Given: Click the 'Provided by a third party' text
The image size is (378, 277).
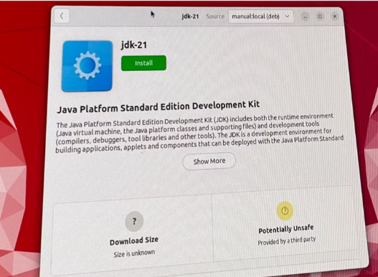Looking at the screenshot, I should pos(287,241).
